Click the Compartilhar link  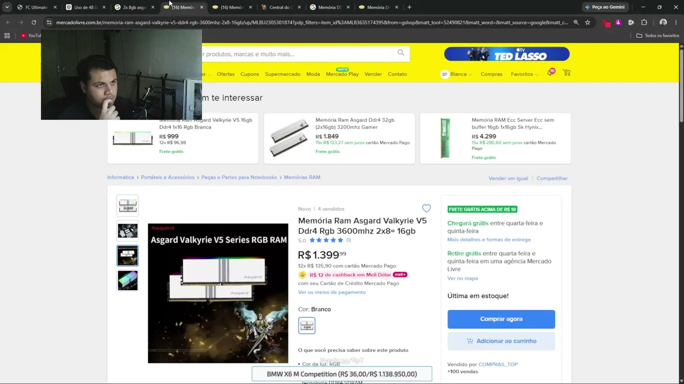[x=552, y=178]
